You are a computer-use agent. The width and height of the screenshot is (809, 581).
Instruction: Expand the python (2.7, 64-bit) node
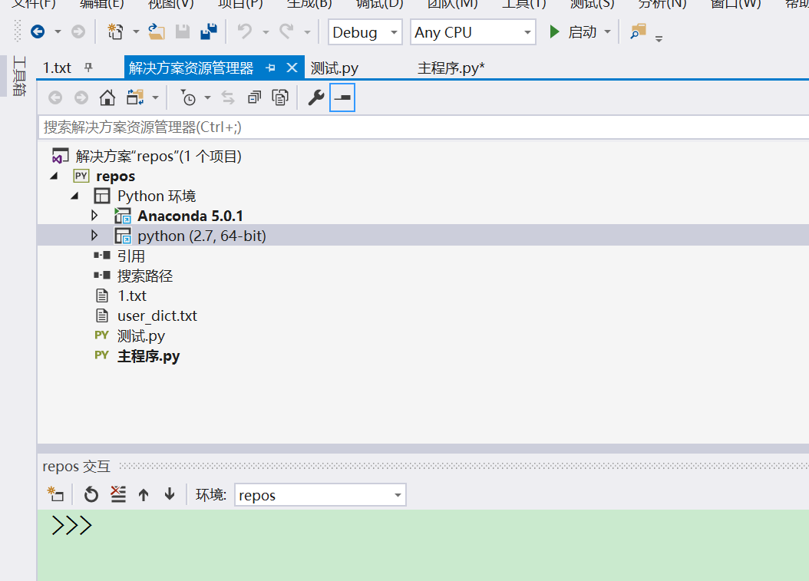[x=94, y=236]
